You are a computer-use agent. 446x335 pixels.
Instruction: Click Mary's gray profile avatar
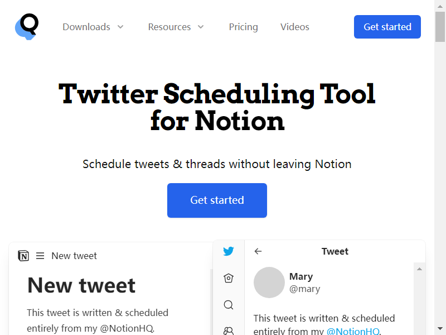click(269, 283)
